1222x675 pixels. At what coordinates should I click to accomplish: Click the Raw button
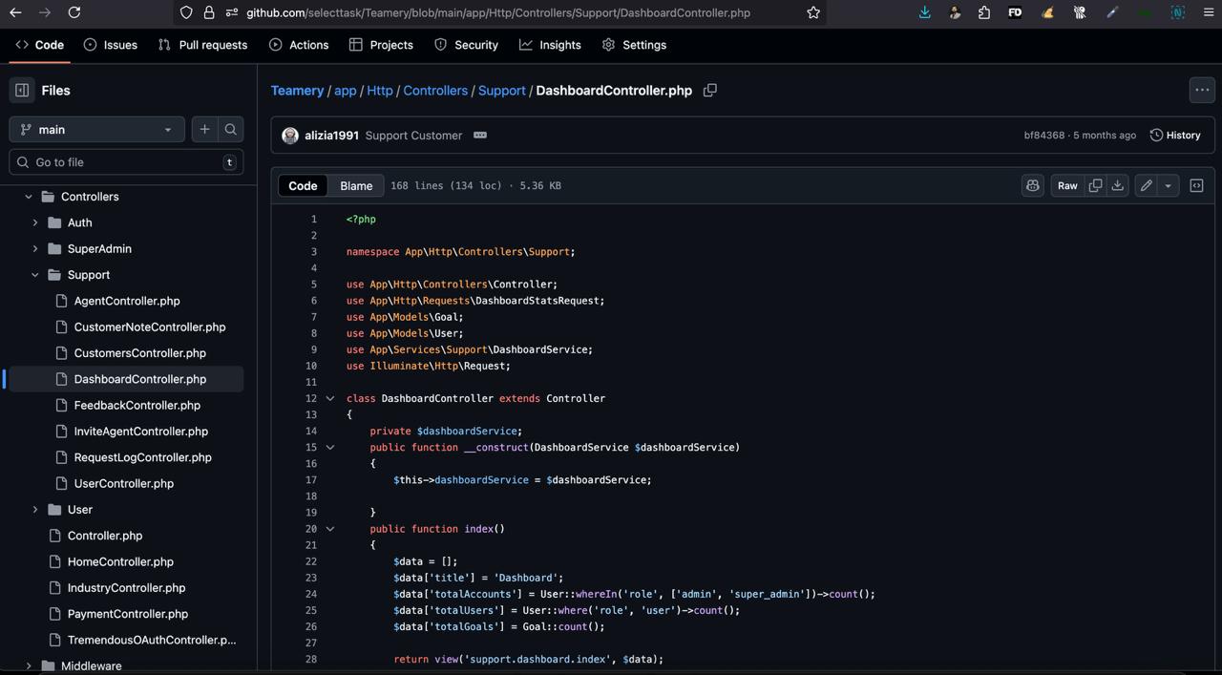(1067, 186)
